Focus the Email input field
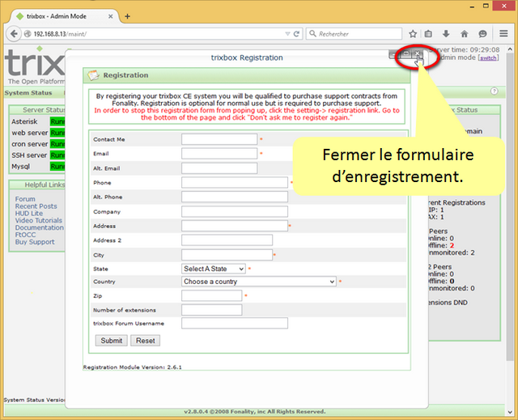 click(x=219, y=154)
